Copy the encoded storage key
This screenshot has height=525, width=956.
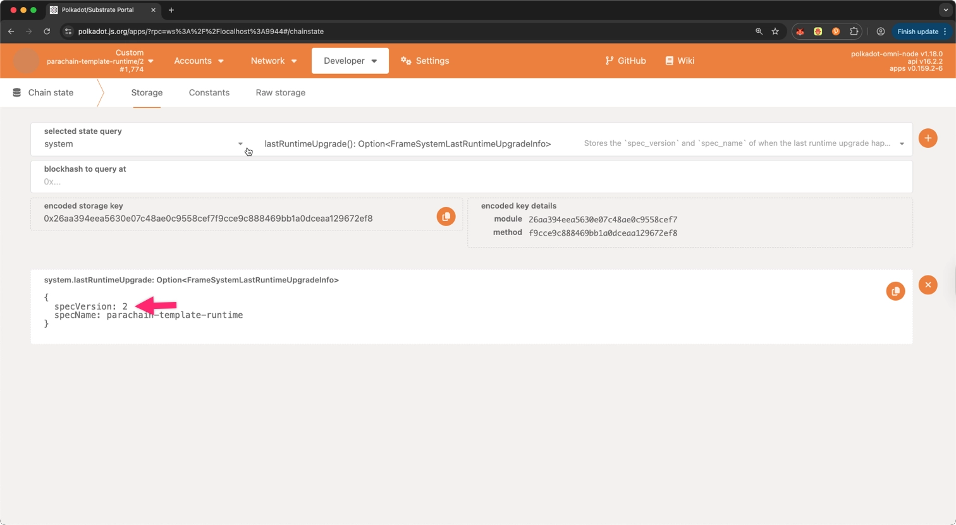coord(446,217)
